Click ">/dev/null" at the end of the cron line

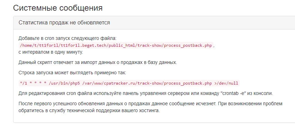(x=226, y=83)
